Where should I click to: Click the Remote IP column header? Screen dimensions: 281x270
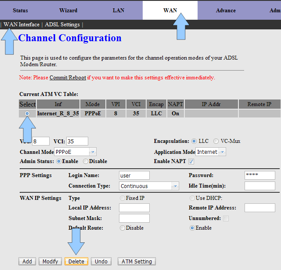259,104
